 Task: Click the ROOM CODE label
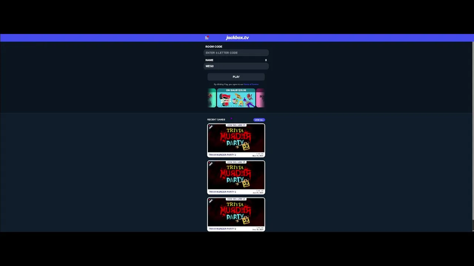214,47
